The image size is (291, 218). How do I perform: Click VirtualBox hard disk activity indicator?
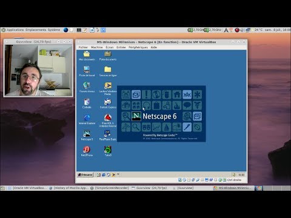pos(180,180)
